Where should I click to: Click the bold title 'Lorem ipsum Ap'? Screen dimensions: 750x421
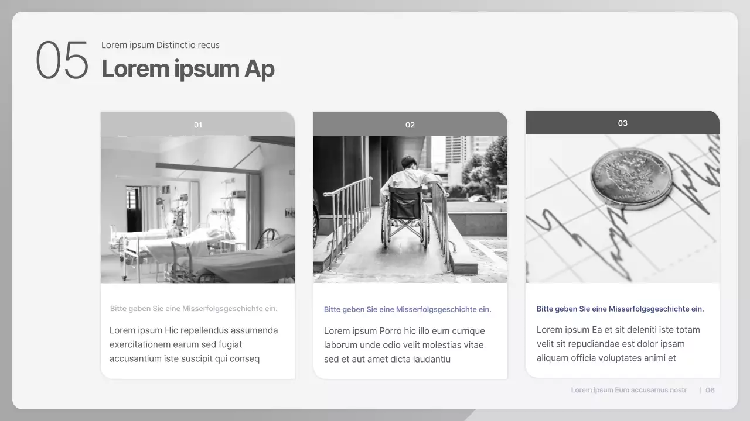(187, 69)
